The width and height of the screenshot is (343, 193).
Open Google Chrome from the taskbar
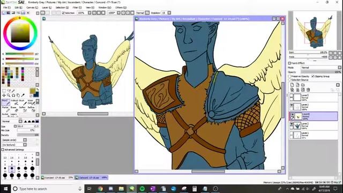tap(100, 189)
